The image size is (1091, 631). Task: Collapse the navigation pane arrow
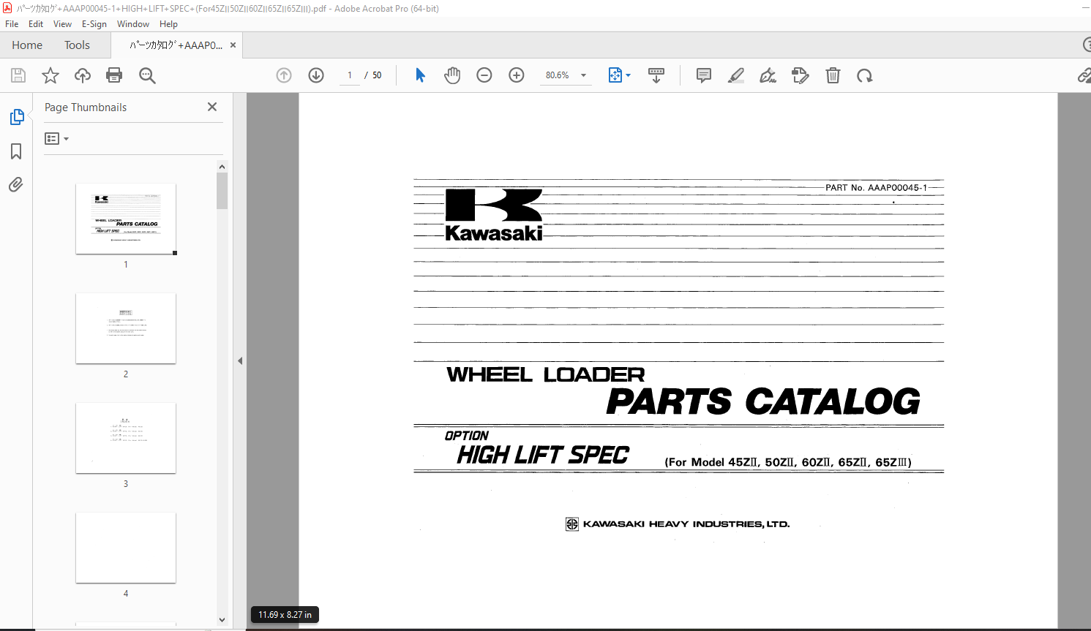240,360
